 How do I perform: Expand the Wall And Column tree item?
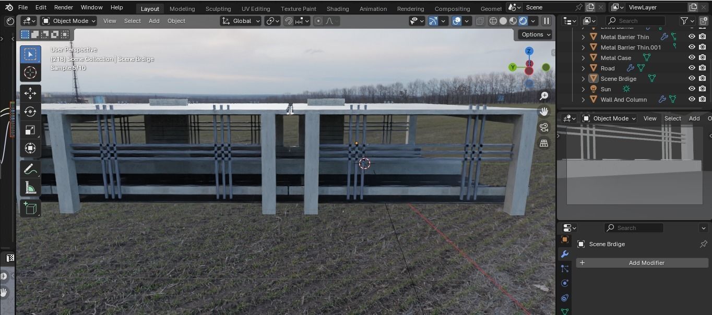pyautogui.click(x=583, y=100)
